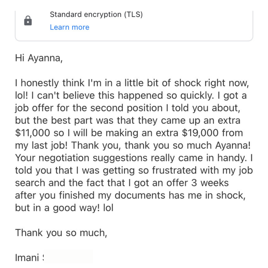Click the padlock encryption icon
The width and height of the screenshot is (268, 268).
(28, 21)
